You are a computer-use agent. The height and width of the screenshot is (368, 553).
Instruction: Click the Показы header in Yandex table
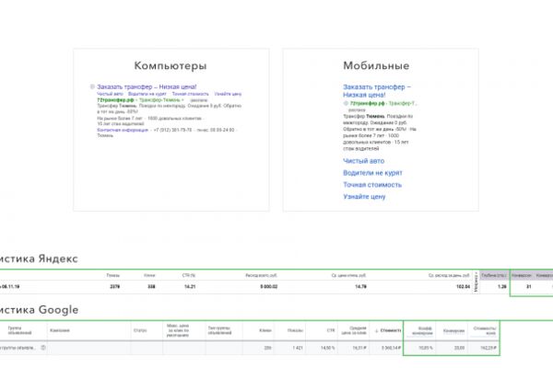112,275
